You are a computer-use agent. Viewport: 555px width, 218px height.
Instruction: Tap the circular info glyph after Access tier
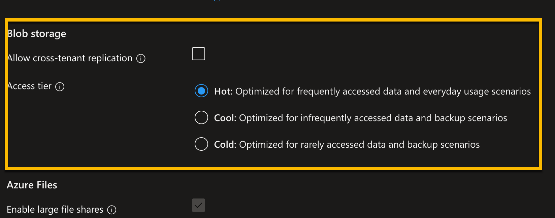[x=60, y=87]
